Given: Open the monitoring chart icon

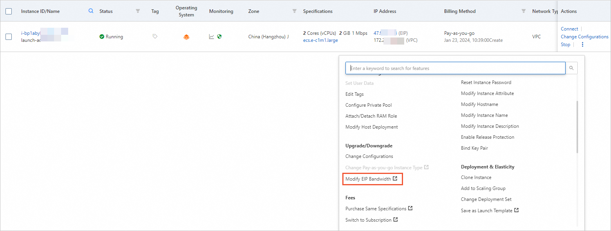Looking at the screenshot, I should click(x=211, y=37).
